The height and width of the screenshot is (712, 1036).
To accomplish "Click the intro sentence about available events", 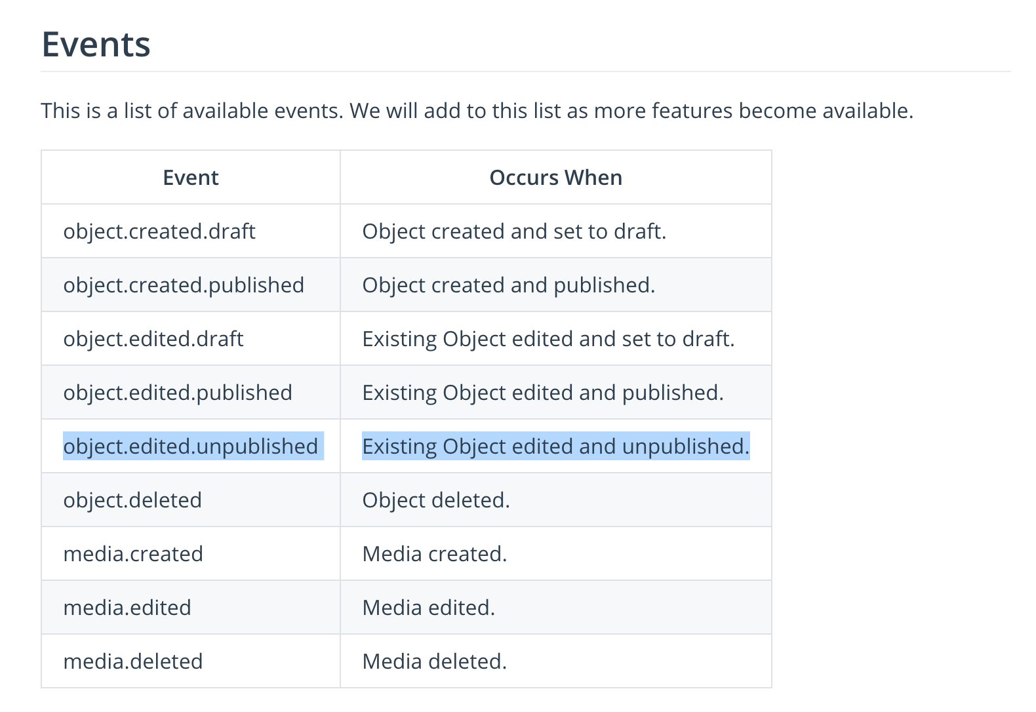I will pos(477,111).
